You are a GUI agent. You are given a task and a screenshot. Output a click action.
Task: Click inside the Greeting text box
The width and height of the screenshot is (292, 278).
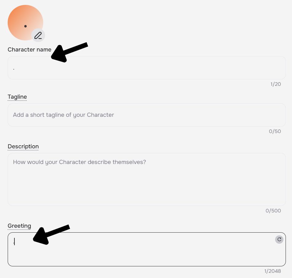[x=147, y=249]
